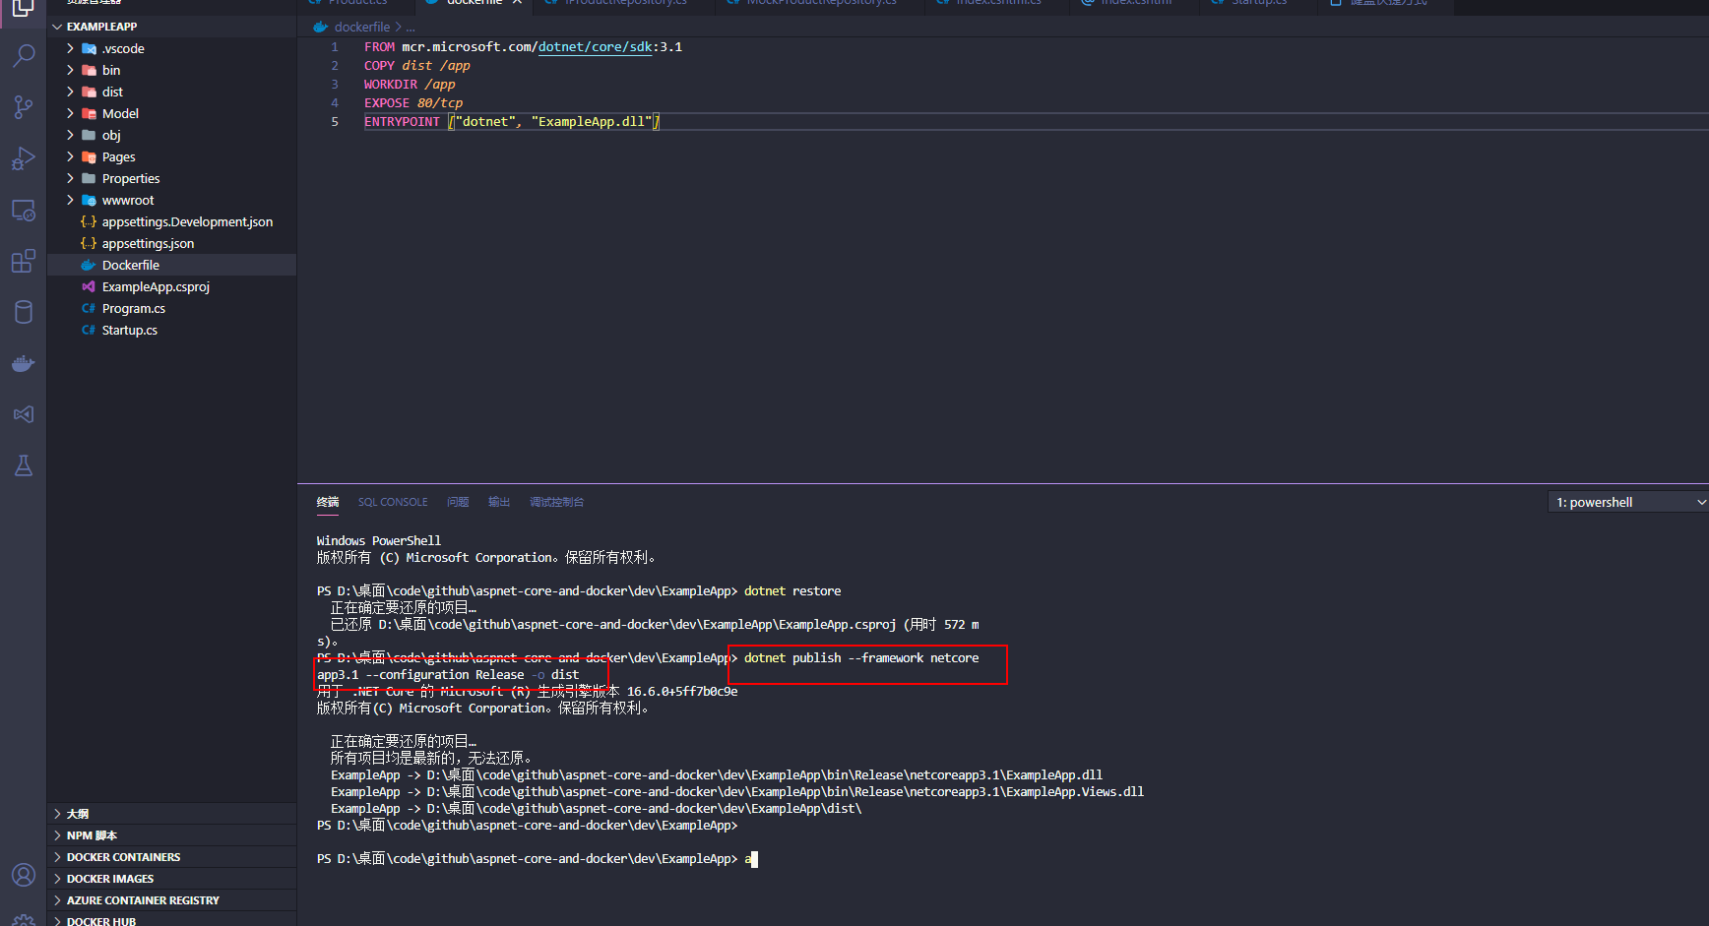Click the Visual Studio activity bar icon
The image size is (1709, 926).
point(24,414)
